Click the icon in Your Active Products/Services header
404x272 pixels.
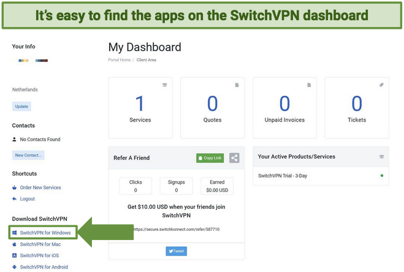[381, 157]
